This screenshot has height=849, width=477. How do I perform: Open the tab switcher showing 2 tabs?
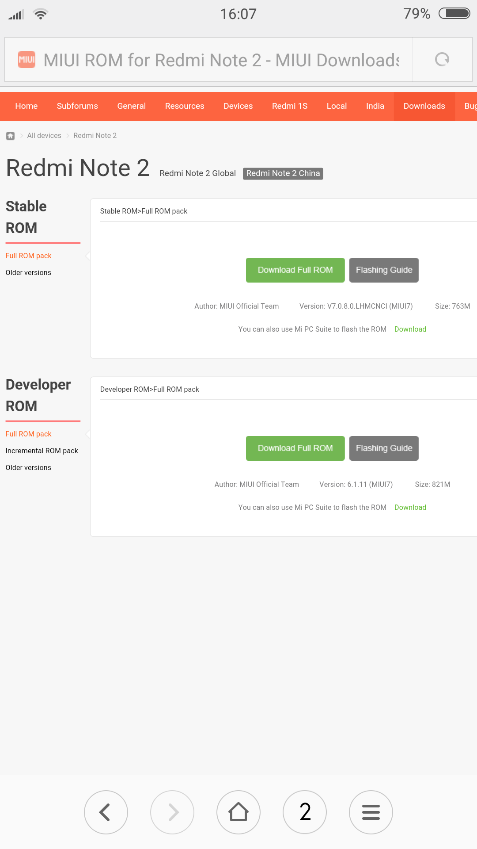pyautogui.click(x=305, y=812)
